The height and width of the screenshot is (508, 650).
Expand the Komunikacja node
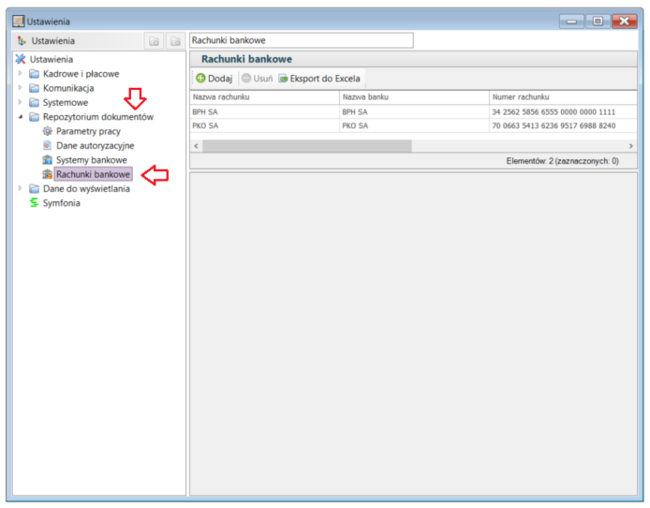tap(20, 88)
